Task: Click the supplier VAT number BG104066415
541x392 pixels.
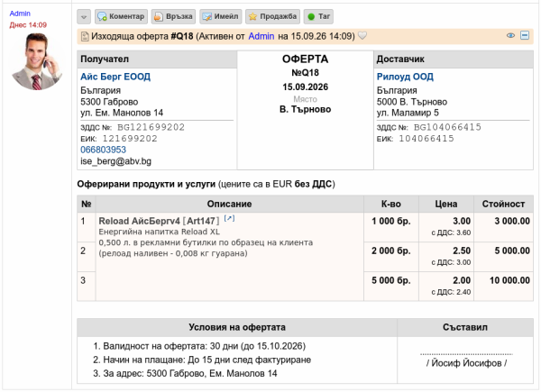Action: coord(447,127)
